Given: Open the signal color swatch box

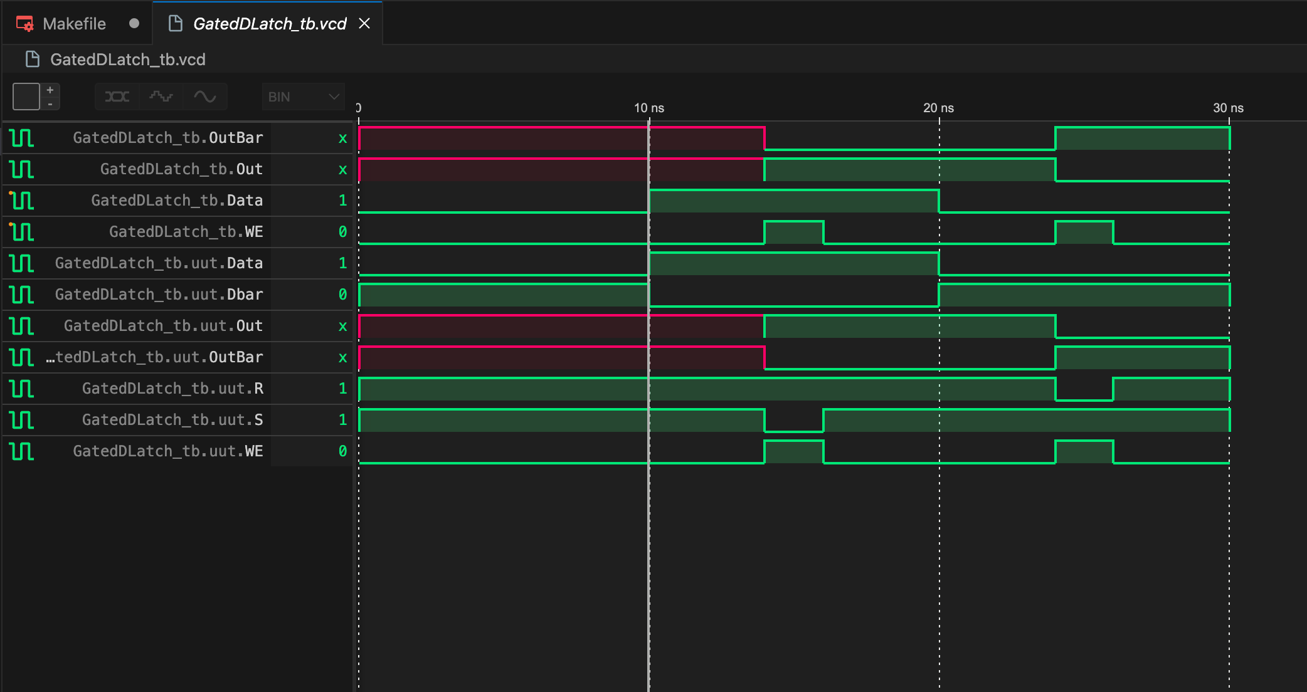Looking at the screenshot, I should point(26,97).
